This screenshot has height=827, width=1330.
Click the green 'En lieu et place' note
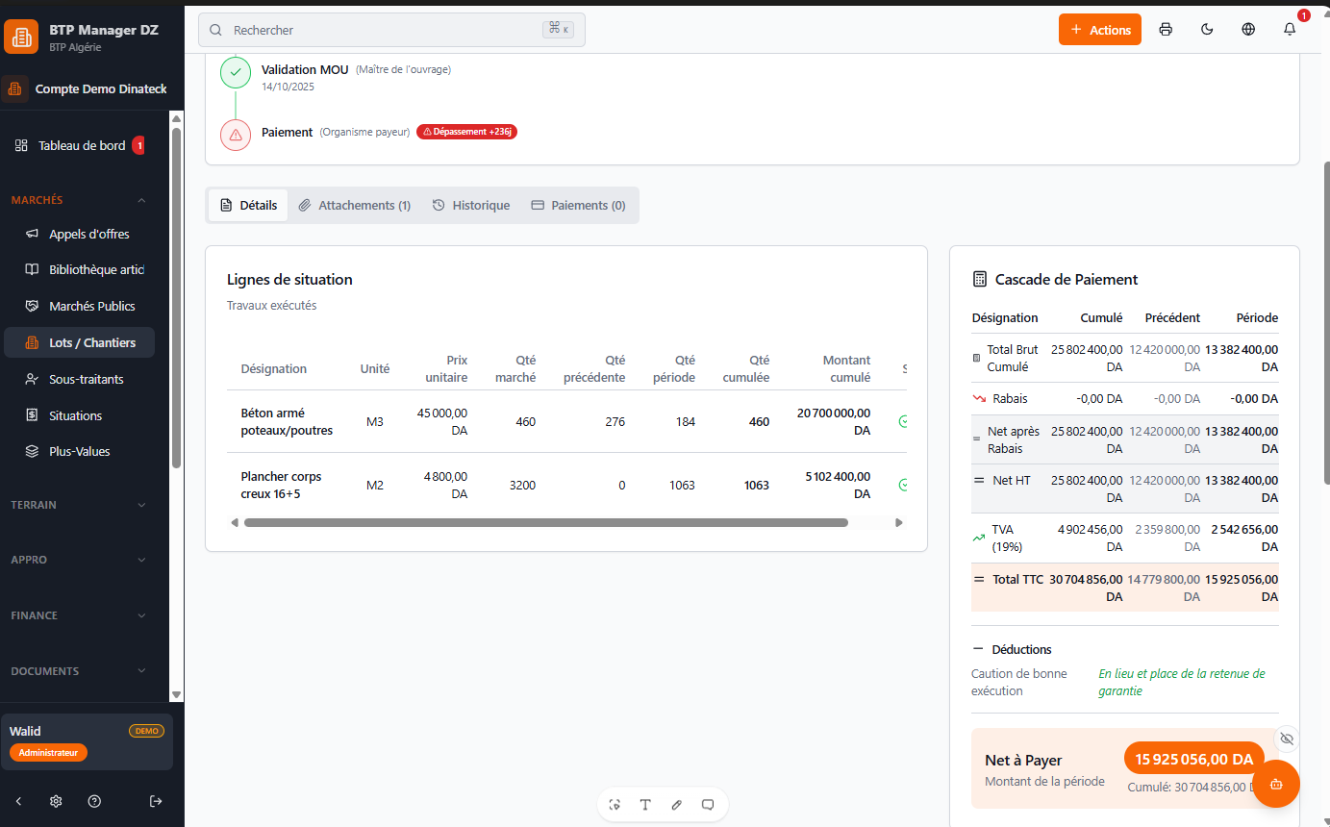point(1182,682)
